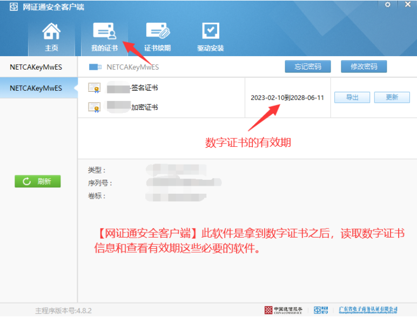Click 导出 to export certificate
The height and width of the screenshot is (319, 417).
352,97
